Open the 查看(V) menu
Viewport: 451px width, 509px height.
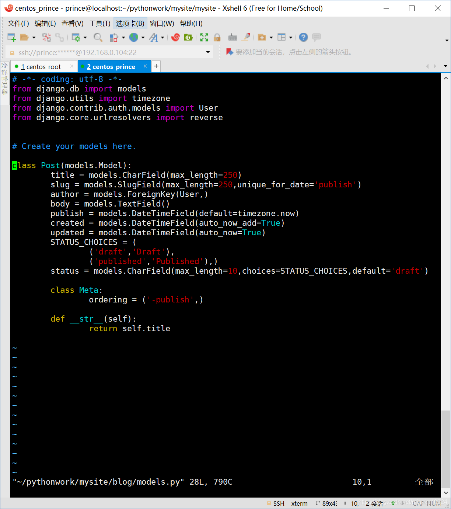73,24
